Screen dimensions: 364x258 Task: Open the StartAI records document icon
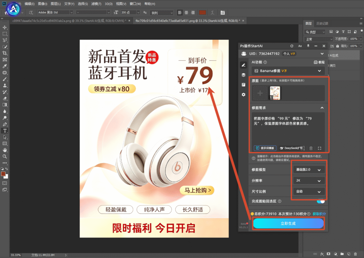[243, 85]
